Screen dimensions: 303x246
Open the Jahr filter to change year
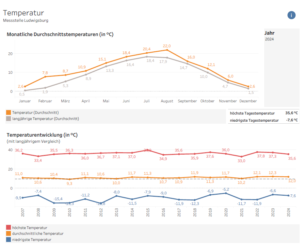[x=269, y=33]
